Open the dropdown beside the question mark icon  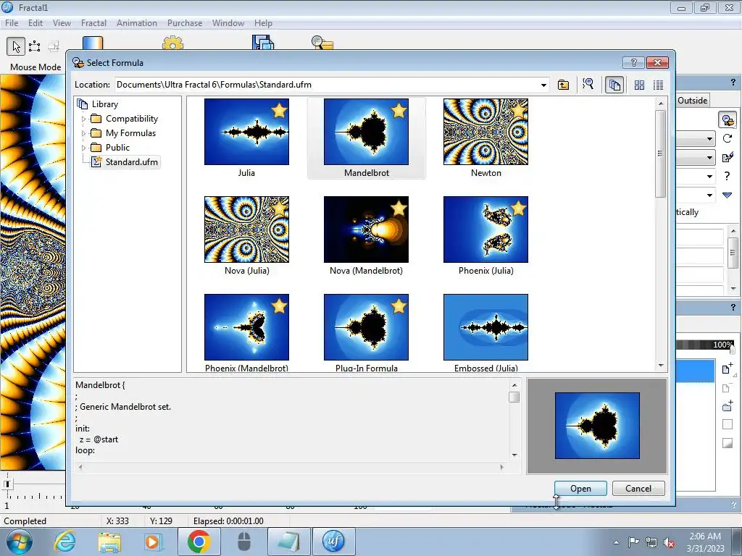pyautogui.click(x=709, y=177)
